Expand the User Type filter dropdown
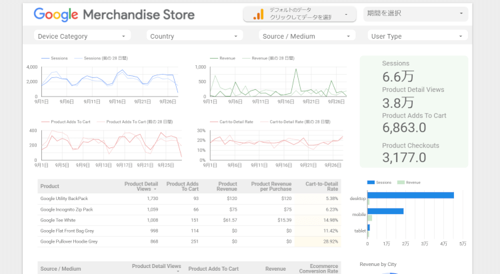 417,36
